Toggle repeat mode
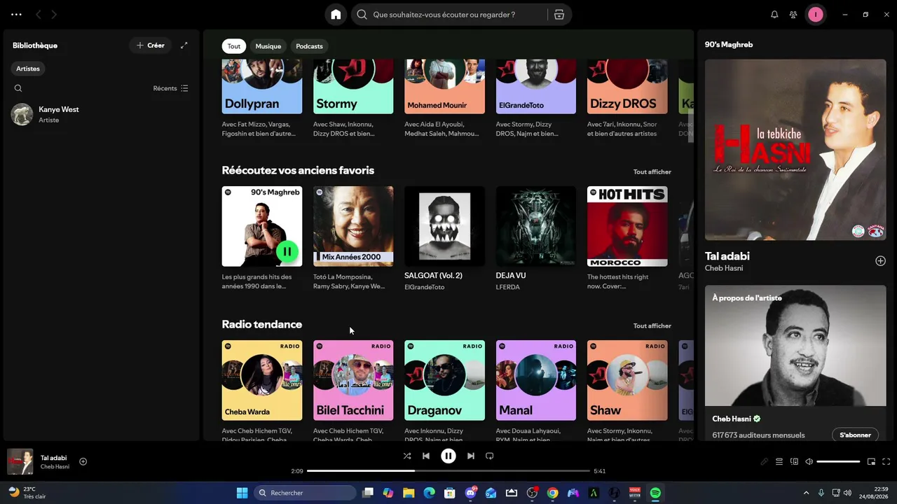897x504 pixels. (490, 456)
